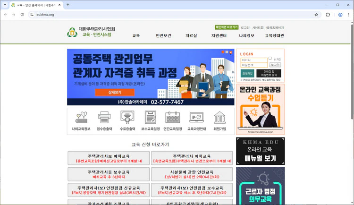The image size is (354, 205).
Task: Close the 교육·안전 홈페이지 tab
Action: (x=59, y=5)
